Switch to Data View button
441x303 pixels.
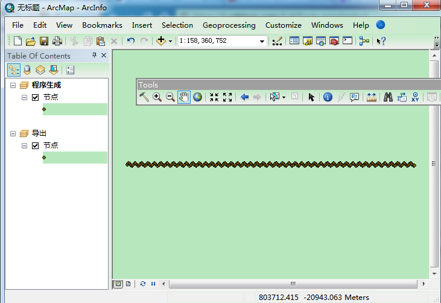coord(118,284)
